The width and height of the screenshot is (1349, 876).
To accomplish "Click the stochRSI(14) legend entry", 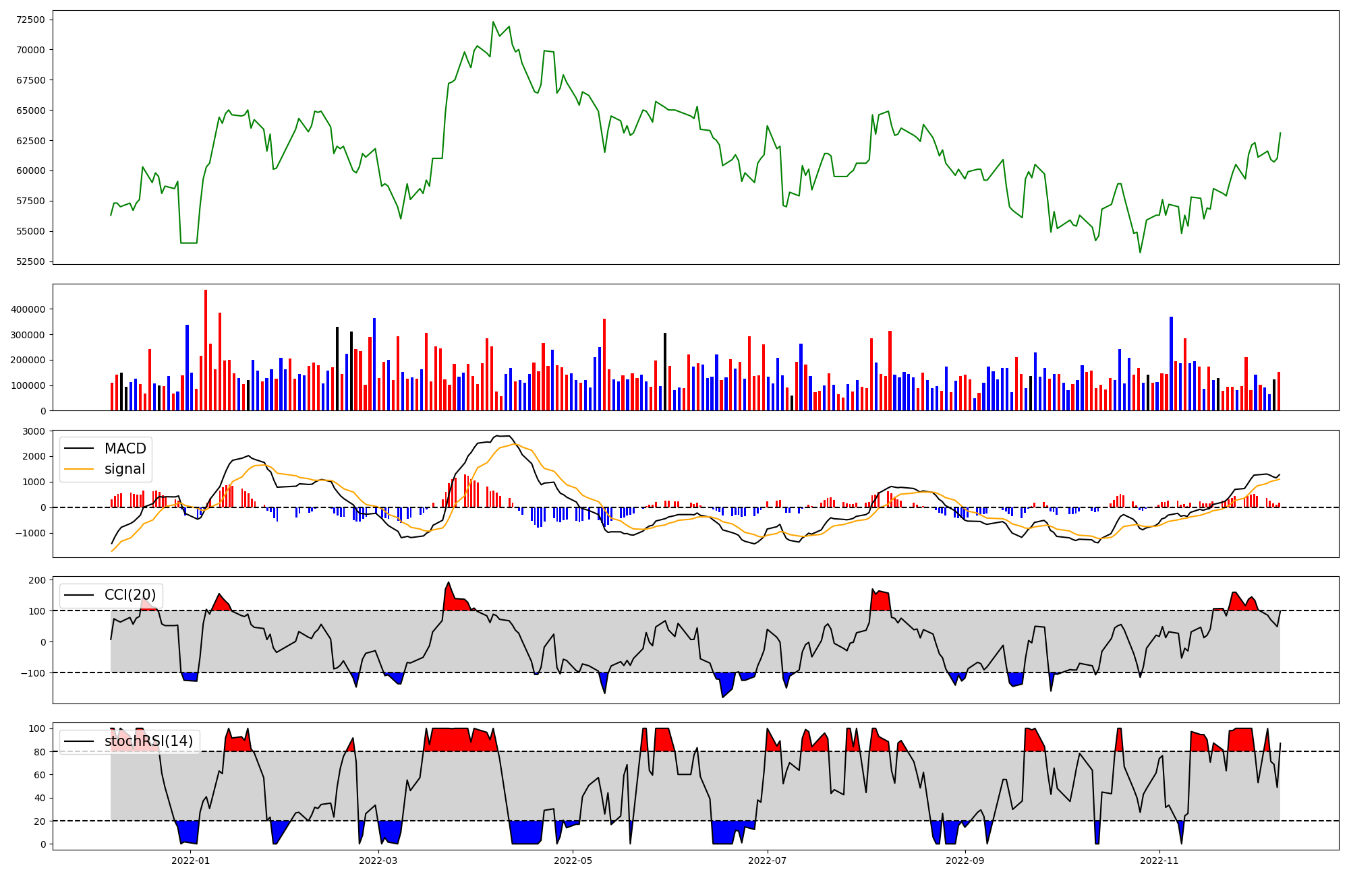I will (x=148, y=741).
